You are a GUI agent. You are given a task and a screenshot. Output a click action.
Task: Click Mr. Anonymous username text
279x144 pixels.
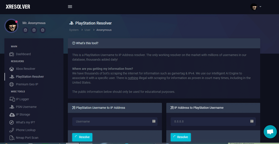pos(34,23)
